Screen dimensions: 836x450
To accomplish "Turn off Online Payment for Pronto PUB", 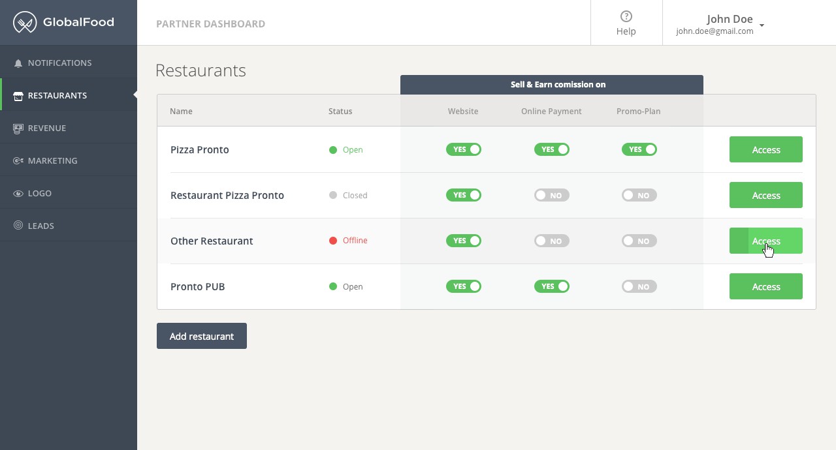I will point(552,286).
